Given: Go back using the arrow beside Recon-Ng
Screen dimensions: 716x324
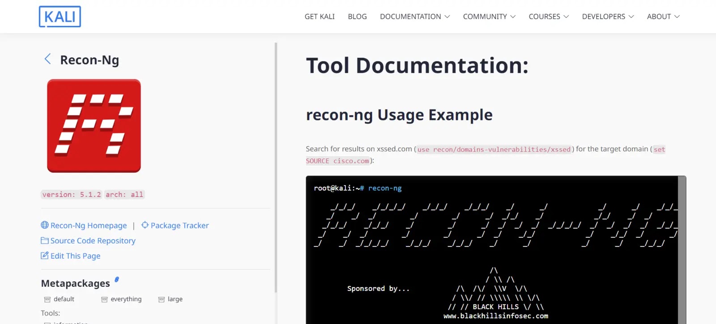Looking at the screenshot, I should click(47, 59).
